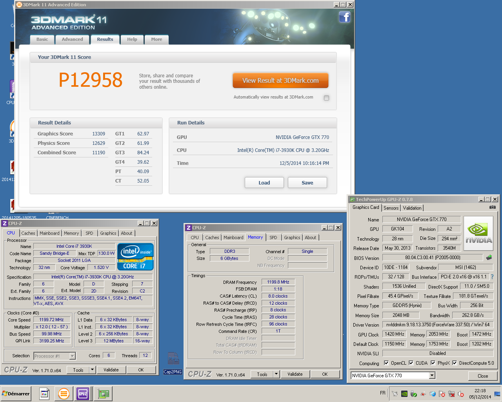This screenshot has height=402, width=502.
Task: Click Validate in the left CPU-Z window
Action: pos(111,370)
